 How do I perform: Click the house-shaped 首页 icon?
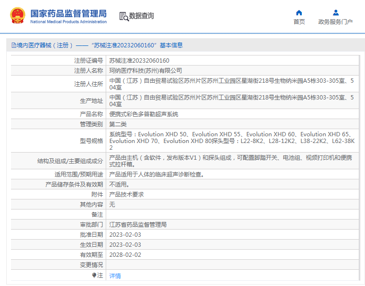(299, 12)
